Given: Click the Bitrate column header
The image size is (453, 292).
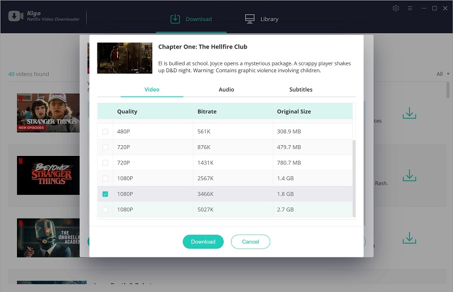Looking at the screenshot, I should 207,112.
